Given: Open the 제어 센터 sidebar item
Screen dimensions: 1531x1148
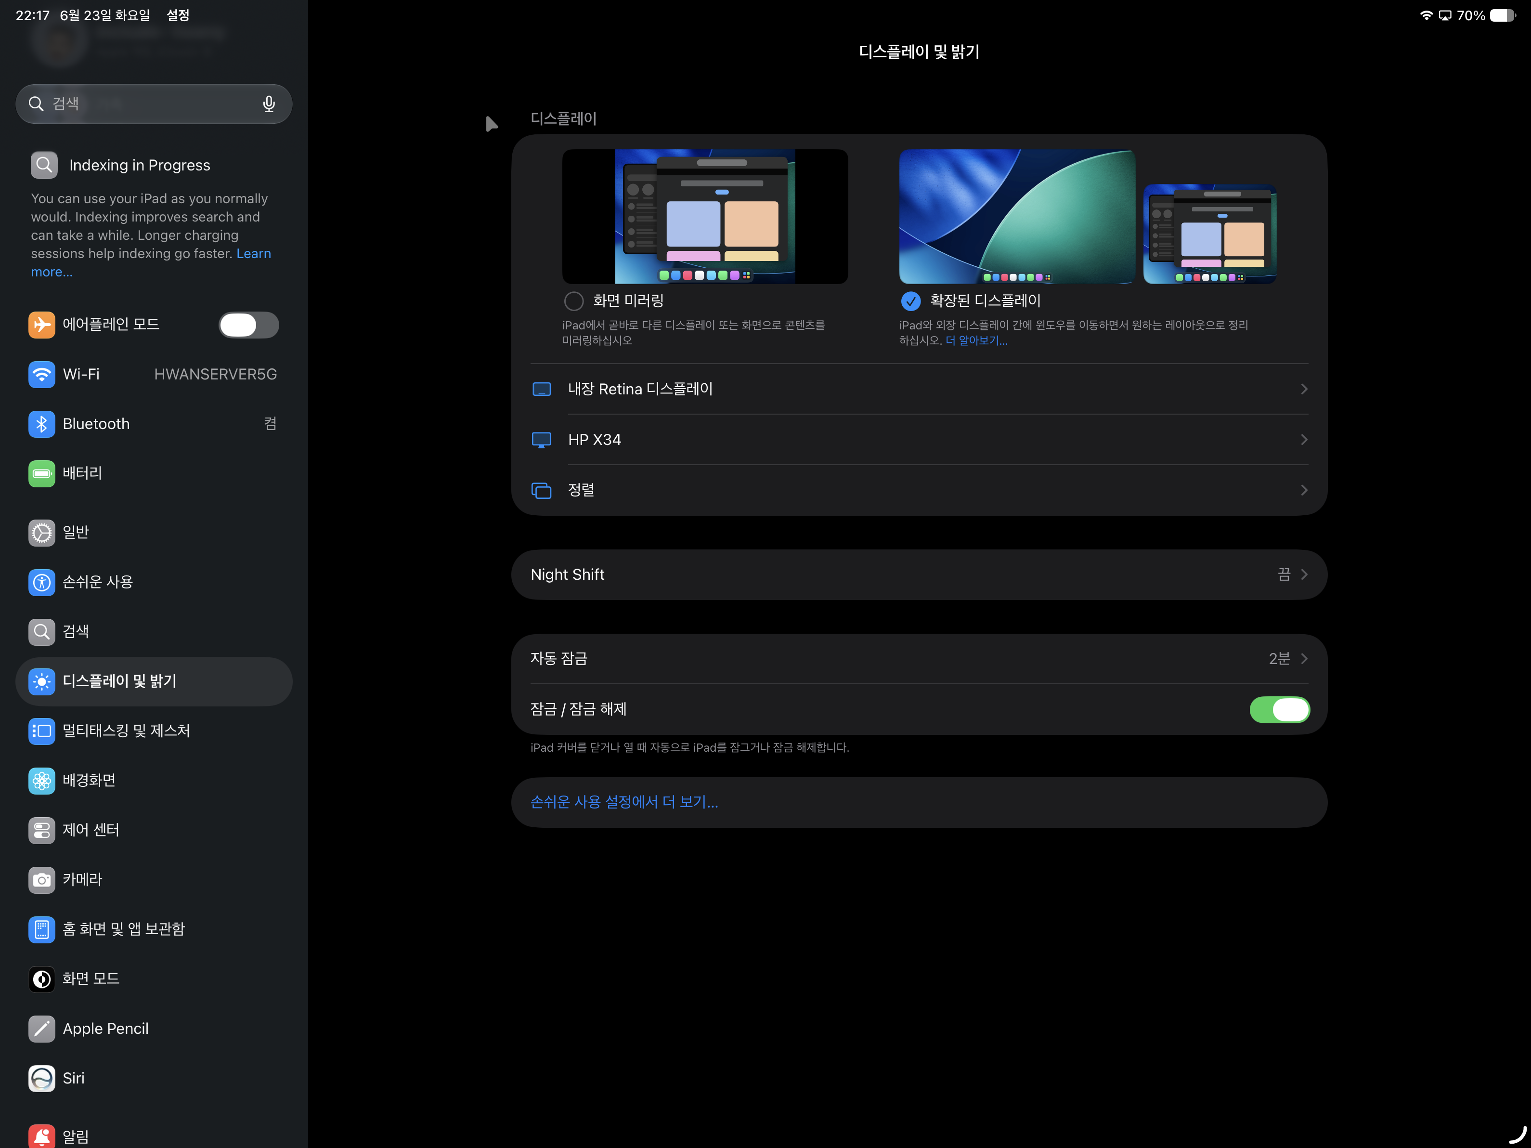Looking at the screenshot, I should [x=154, y=830].
